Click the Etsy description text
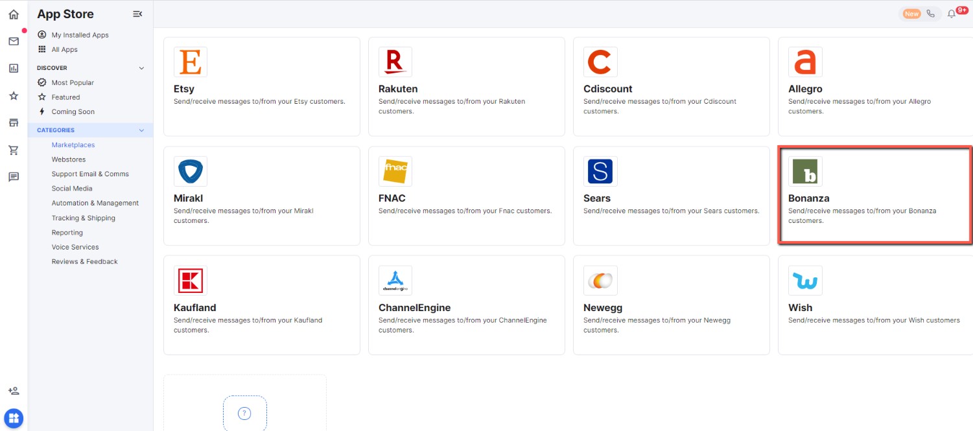 coord(259,102)
